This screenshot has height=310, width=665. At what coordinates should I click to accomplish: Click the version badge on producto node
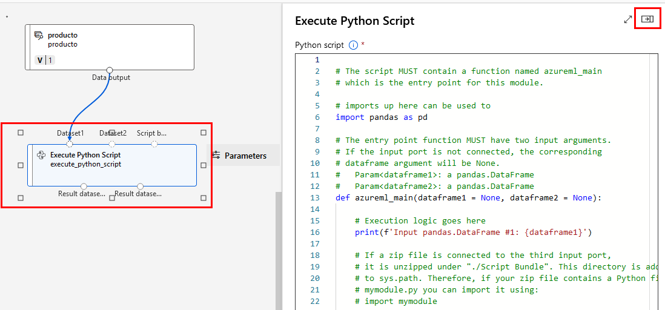click(x=45, y=60)
